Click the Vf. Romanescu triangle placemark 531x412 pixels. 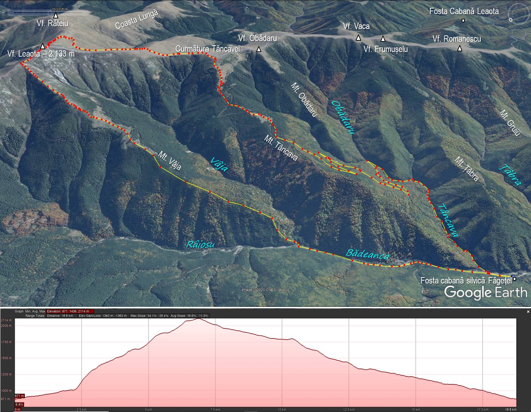(460, 49)
